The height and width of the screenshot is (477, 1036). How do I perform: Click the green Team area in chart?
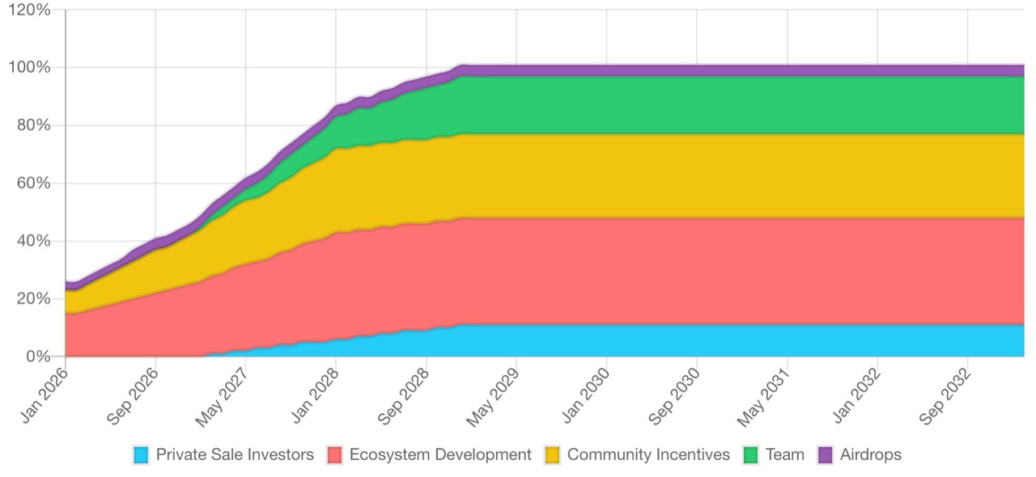click(728, 105)
